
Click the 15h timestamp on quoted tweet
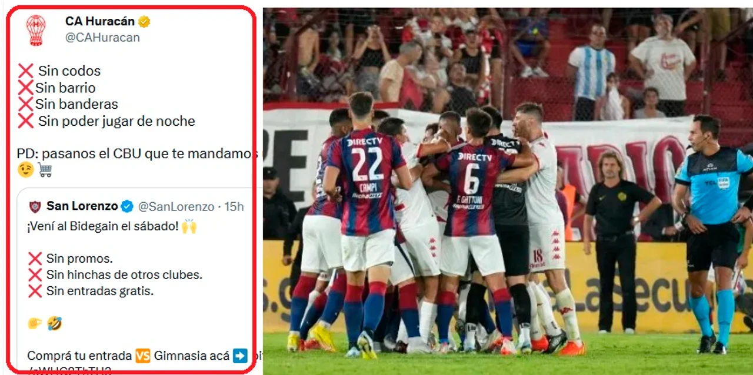click(x=234, y=206)
